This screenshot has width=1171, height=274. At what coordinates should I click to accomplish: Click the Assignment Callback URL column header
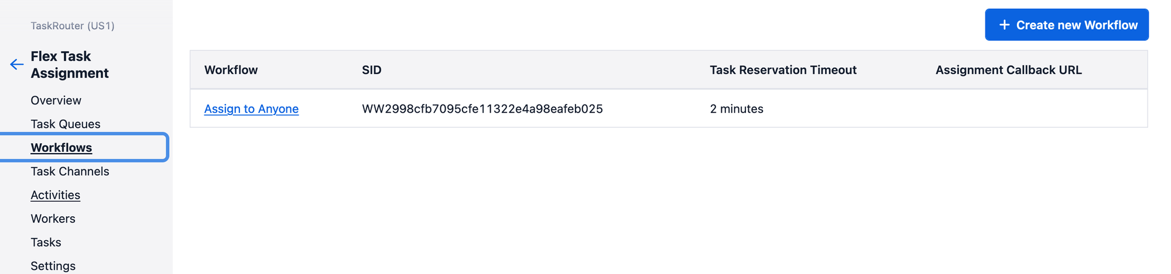click(x=1008, y=70)
